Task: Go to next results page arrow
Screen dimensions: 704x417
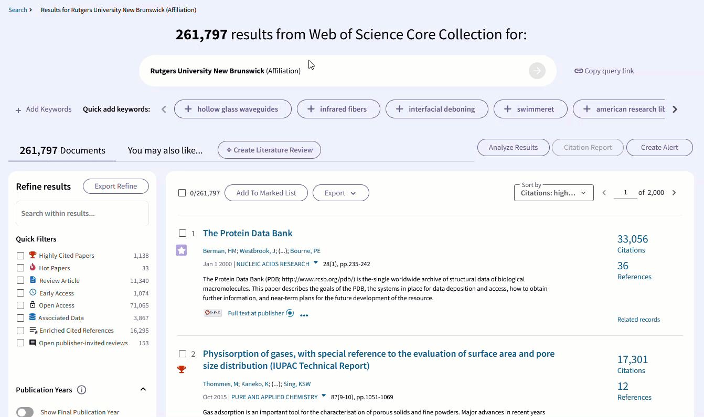Action: coord(674,193)
